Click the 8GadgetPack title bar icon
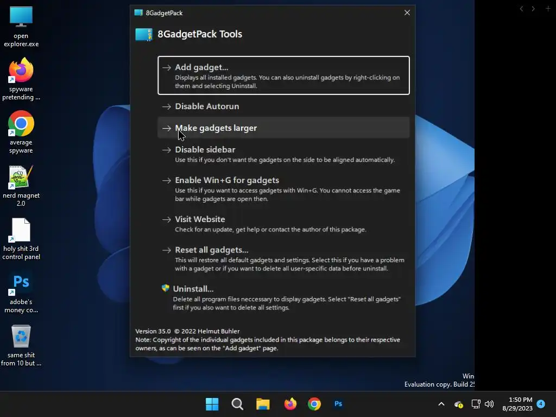This screenshot has height=417, width=556. point(138,13)
